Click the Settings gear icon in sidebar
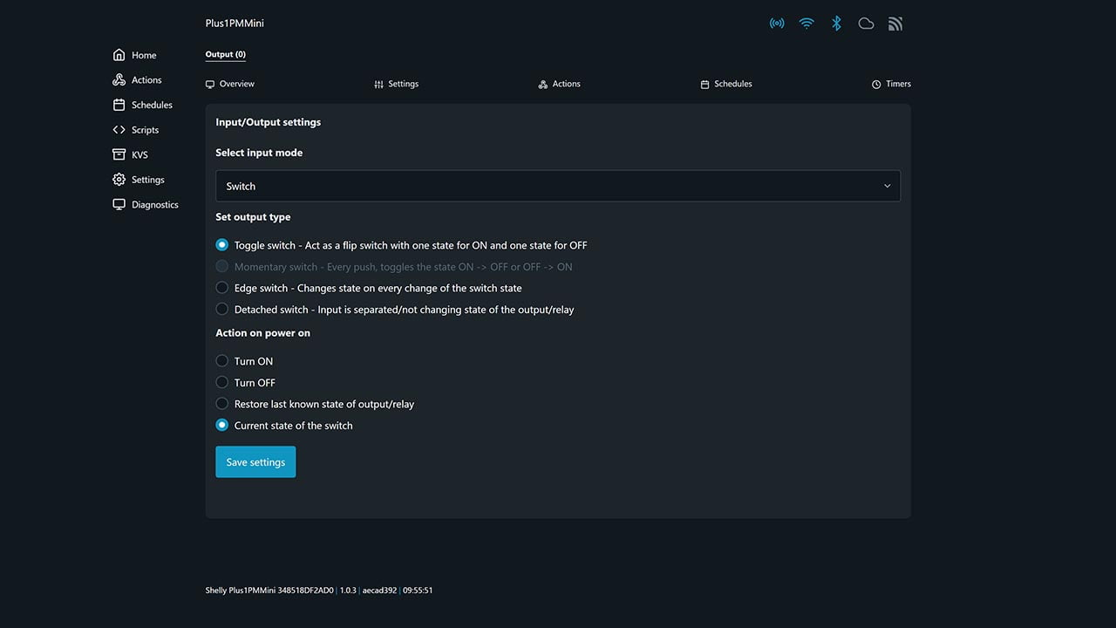The width and height of the screenshot is (1116, 628). [x=119, y=180]
